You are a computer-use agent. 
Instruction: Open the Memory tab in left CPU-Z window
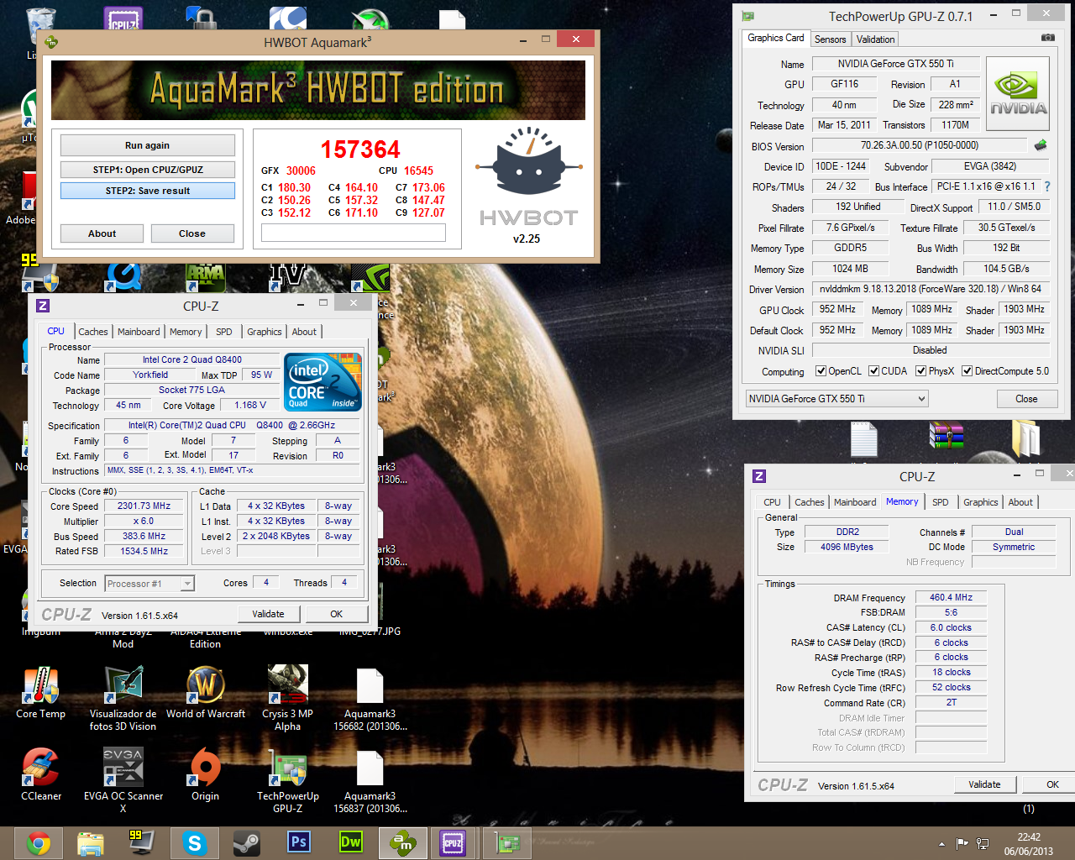pos(186,332)
